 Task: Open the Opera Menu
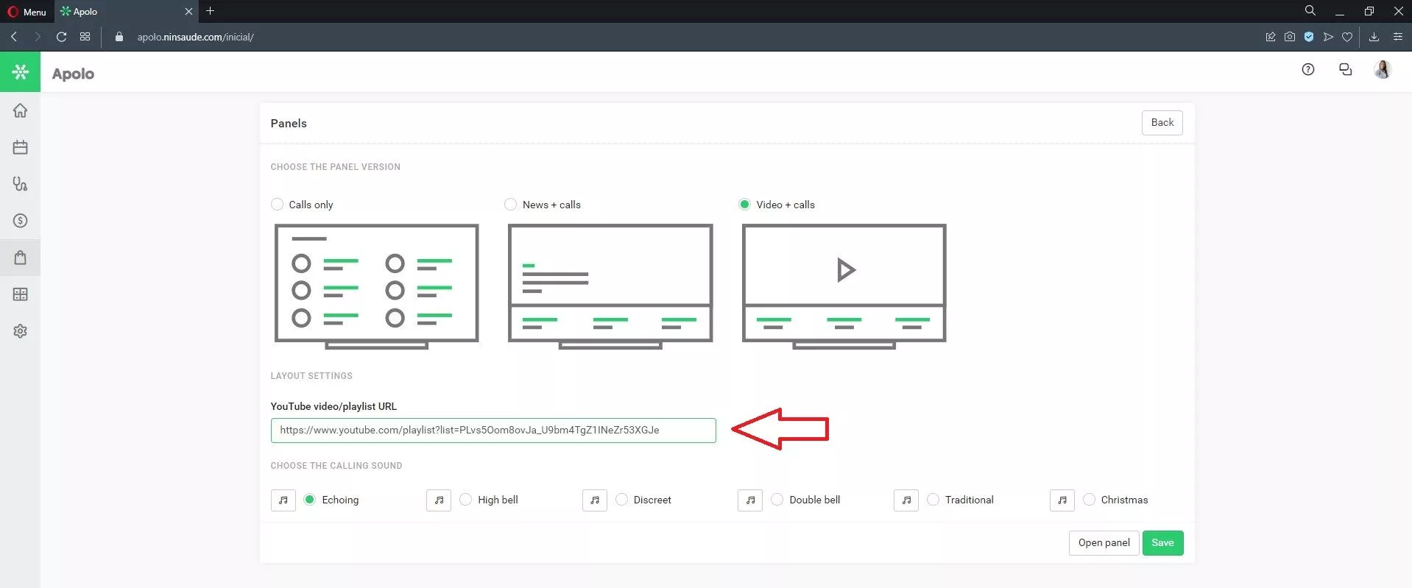(x=27, y=12)
